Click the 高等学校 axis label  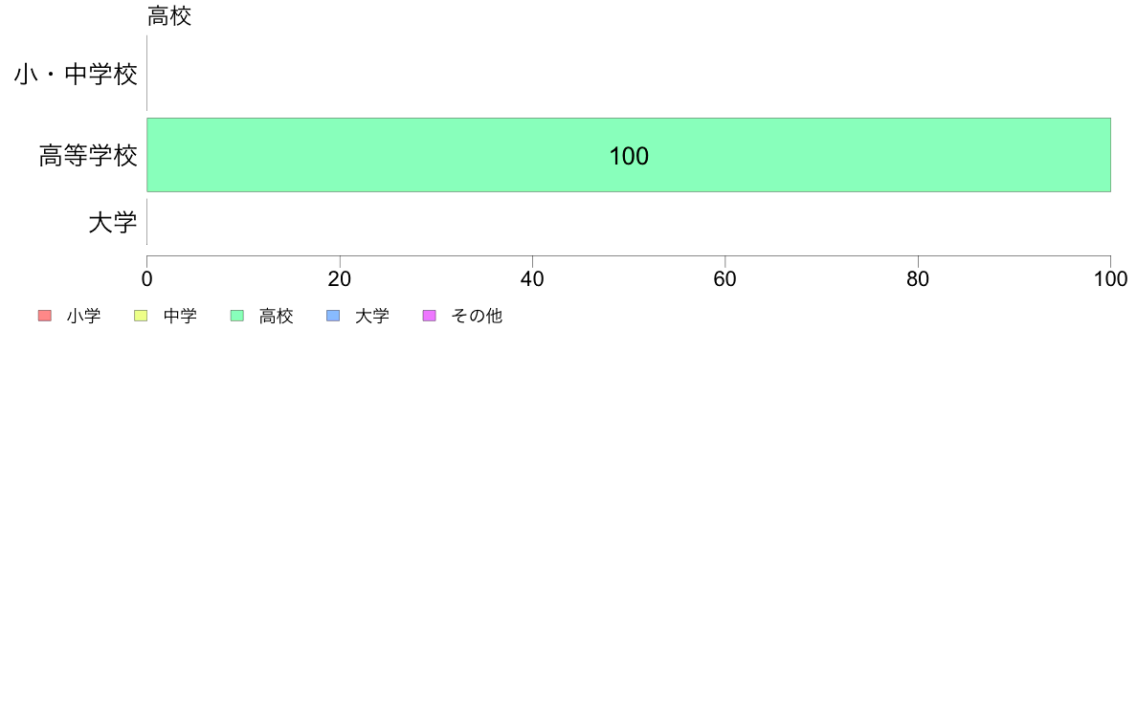(x=88, y=155)
